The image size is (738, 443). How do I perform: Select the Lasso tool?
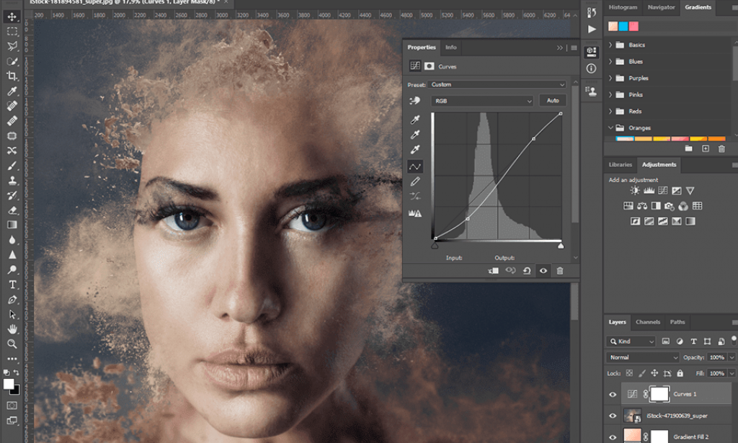(11, 45)
